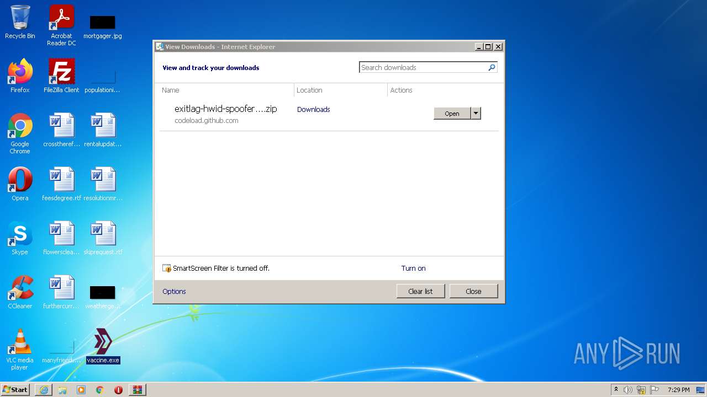Viewport: 707px width, 397px height.
Task: Open FileZilla Client shortcut
Action: 61,76
